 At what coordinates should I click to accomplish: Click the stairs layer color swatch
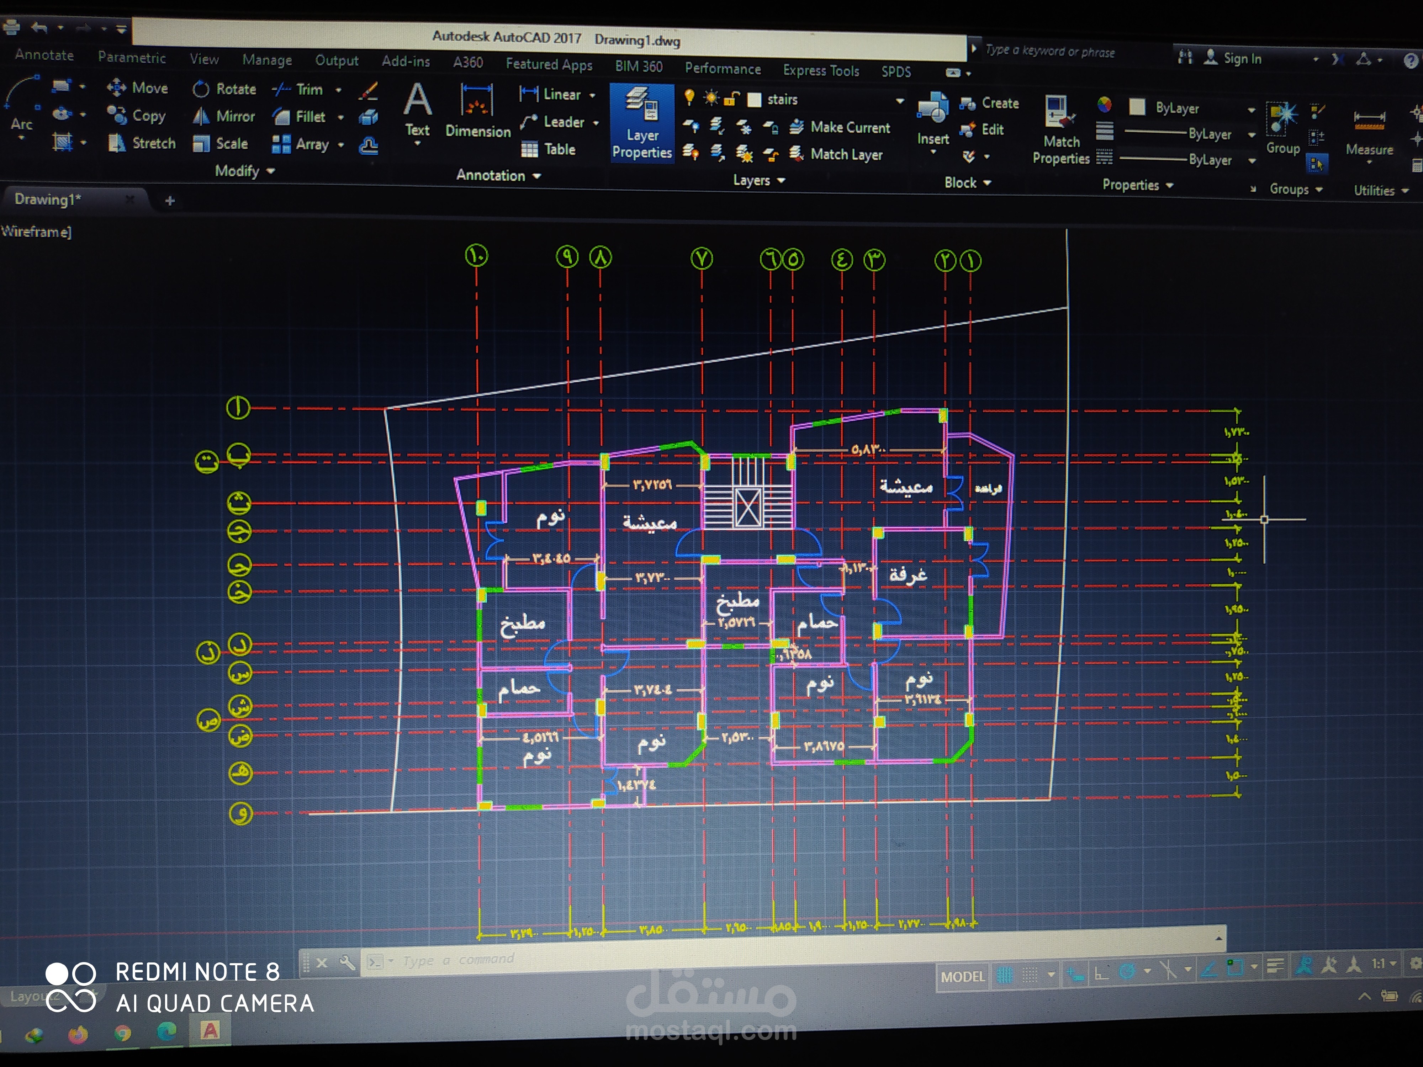click(x=755, y=100)
